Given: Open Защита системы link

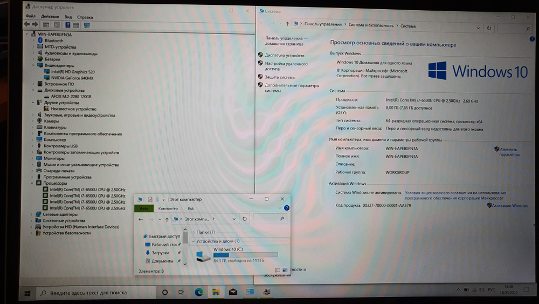Looking at the screenshot, I should click(280, 77).
